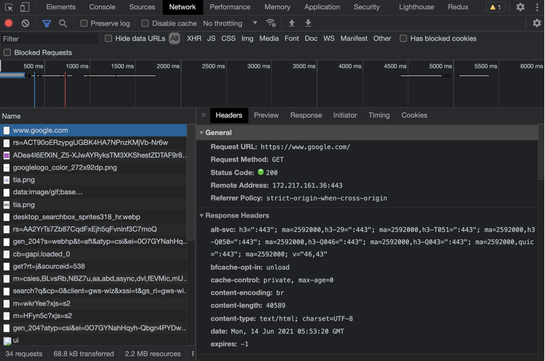Open DevTools three-dot customize menu
The image size is (545, 361).
tap(537, 7)
